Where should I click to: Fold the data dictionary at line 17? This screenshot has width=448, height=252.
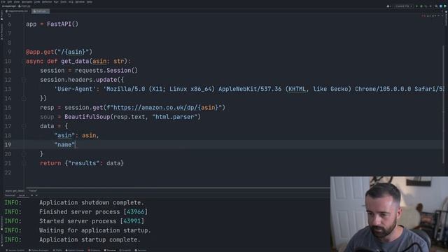tap(24, 126)
